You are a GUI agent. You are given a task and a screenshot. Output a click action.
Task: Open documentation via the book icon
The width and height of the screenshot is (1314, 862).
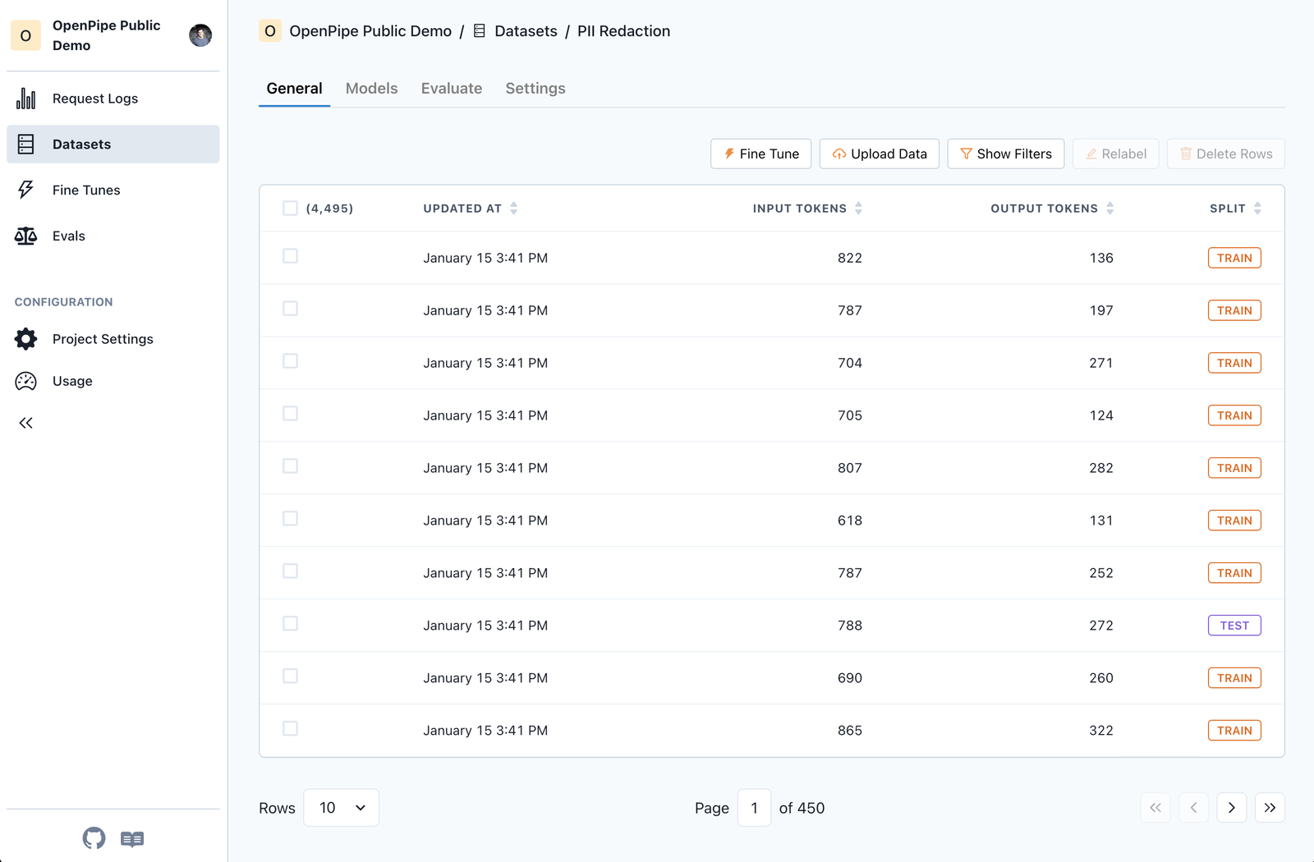(x=132, y=838)
